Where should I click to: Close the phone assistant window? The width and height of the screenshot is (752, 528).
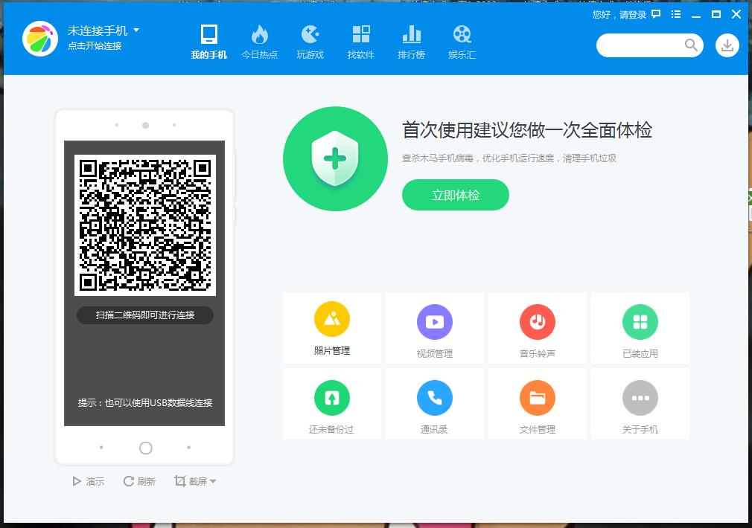click(x=736, y=14)
